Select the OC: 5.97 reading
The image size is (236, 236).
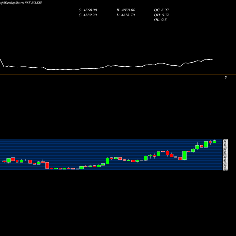click(x=161, y=10)
